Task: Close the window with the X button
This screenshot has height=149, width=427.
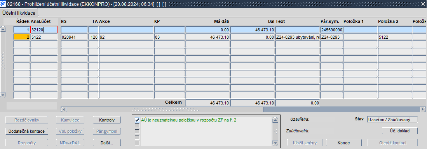Action: 423,4
